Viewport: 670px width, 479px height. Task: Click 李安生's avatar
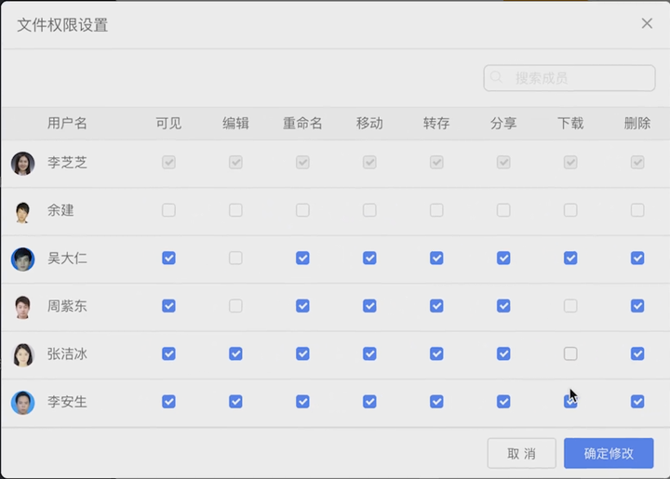click(x=22, y=403)
